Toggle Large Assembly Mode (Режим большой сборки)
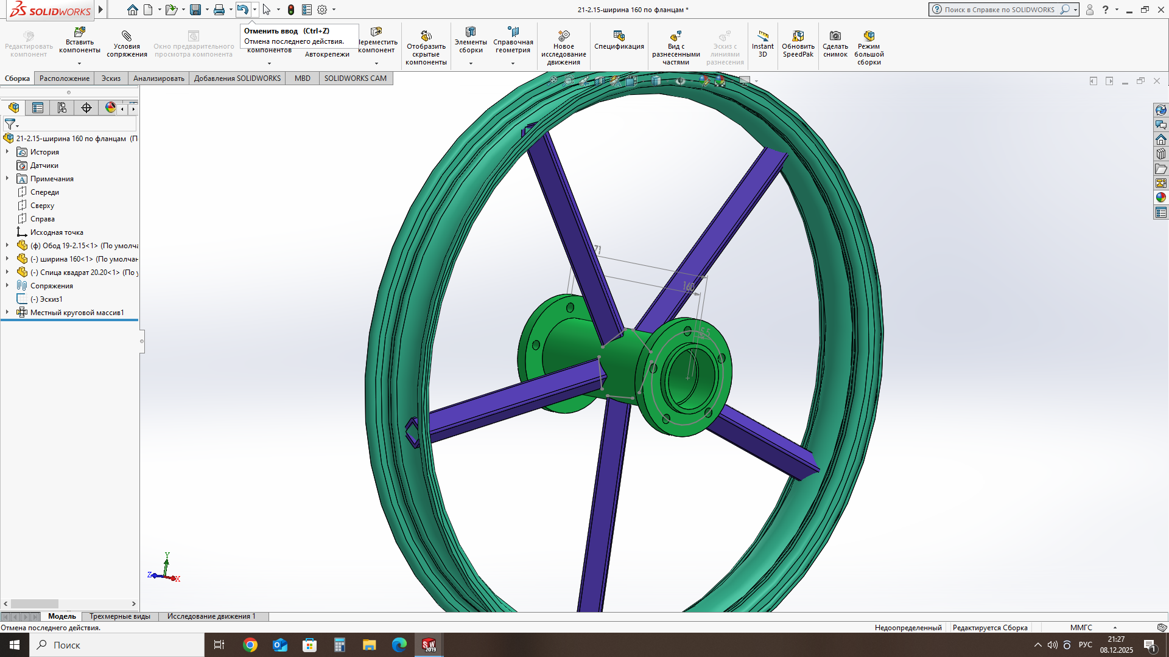Viewport: 1169px width, 657px height. [869, 36]
